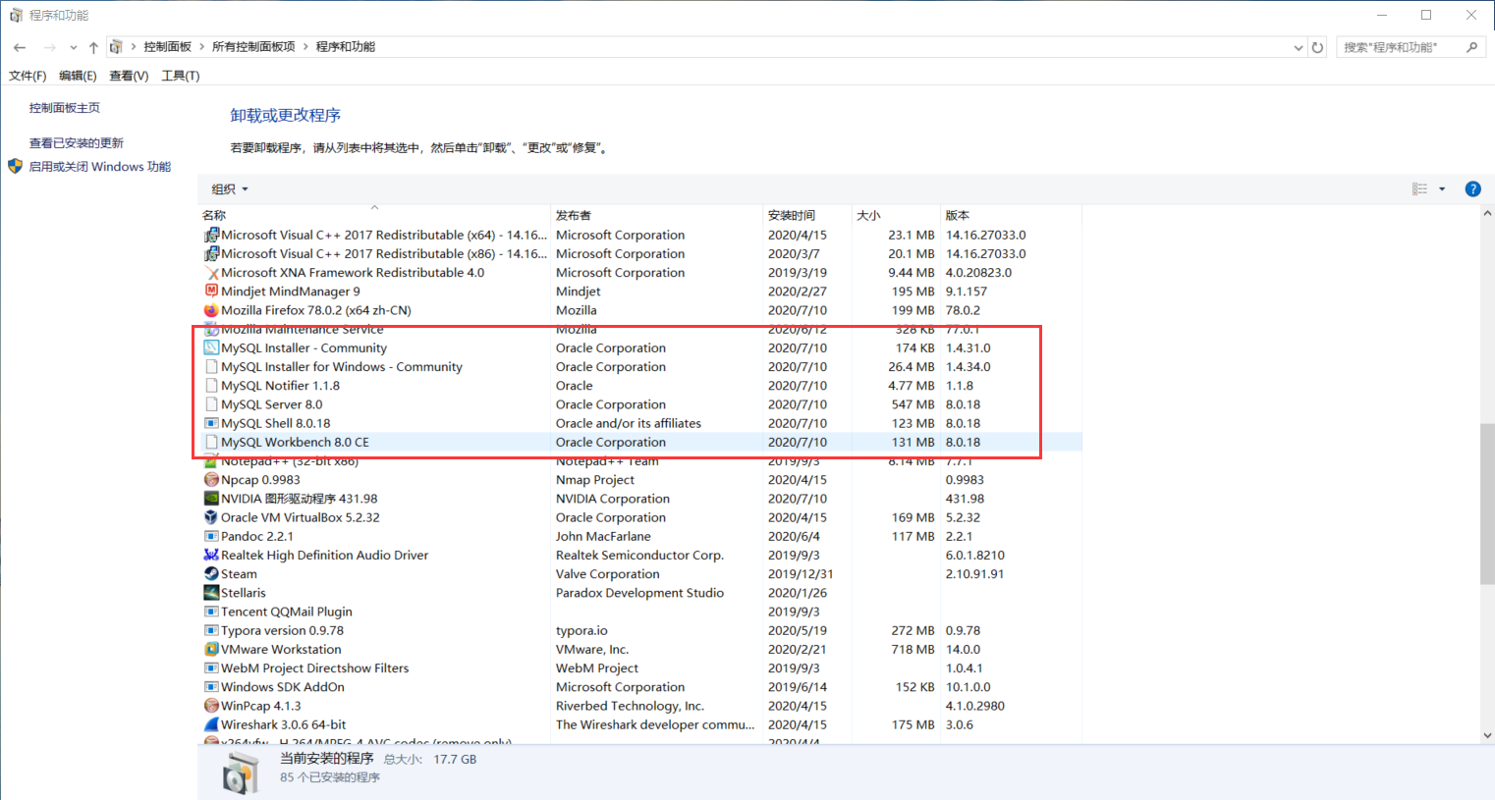Open 启用或关闭 Windows 功能 link
The width and height of the screenshot is (1495, 800).
tap(99, 167)
